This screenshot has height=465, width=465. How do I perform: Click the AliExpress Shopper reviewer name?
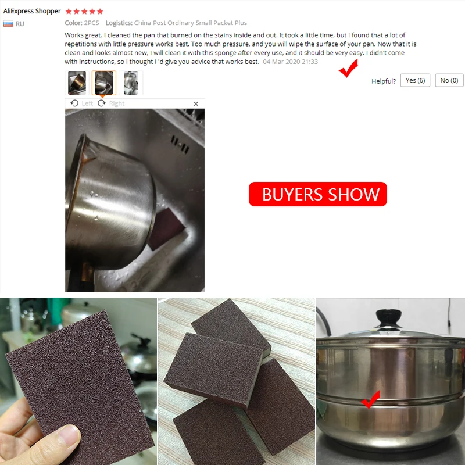click(32, 11)
